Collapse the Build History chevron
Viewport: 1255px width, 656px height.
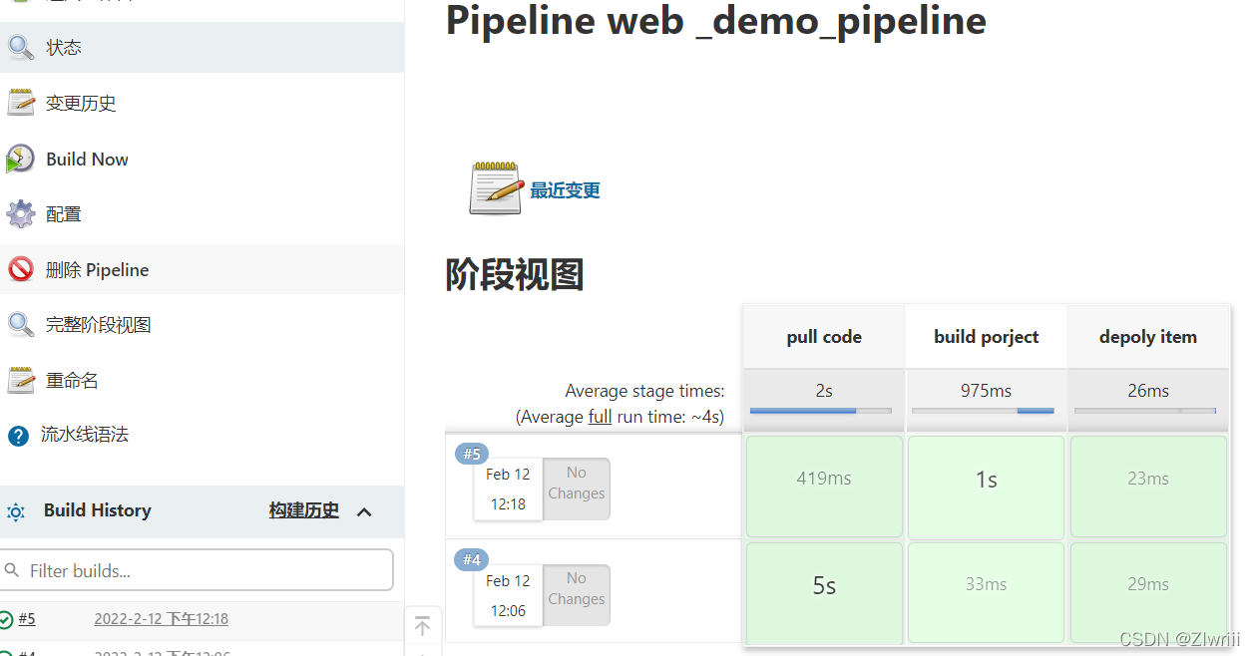(x=364, y=511)
